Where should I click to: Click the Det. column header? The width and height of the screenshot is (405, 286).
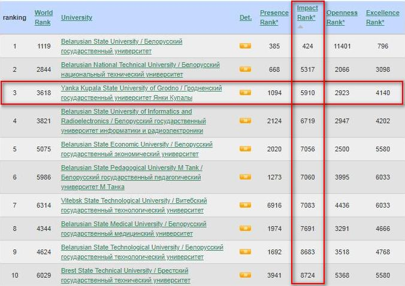246,17
